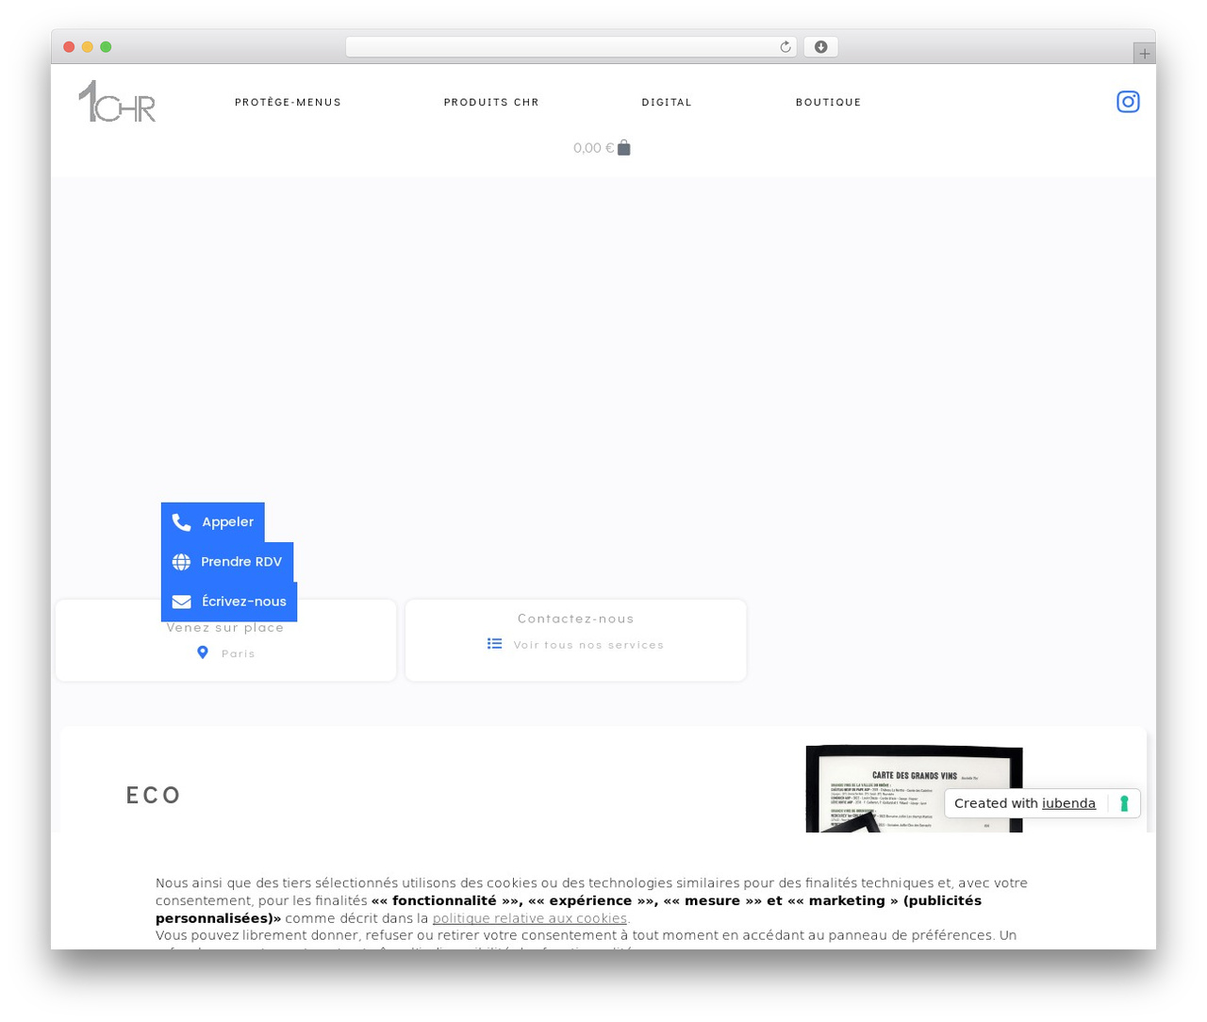Follow the politique relative aux cookies link
This screenshot has height=1022, width=1207.
click(529, 918)
